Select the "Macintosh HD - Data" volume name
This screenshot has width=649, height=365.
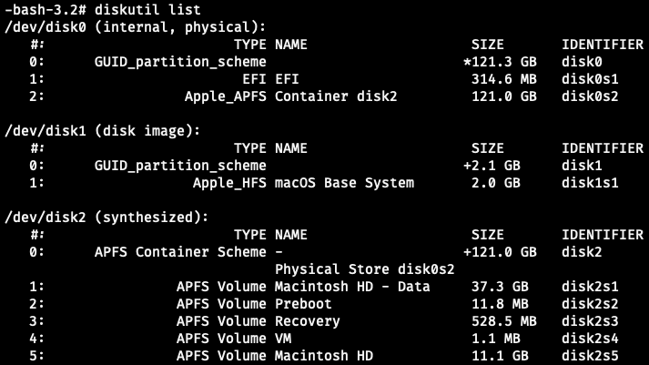tap(351, 287)
